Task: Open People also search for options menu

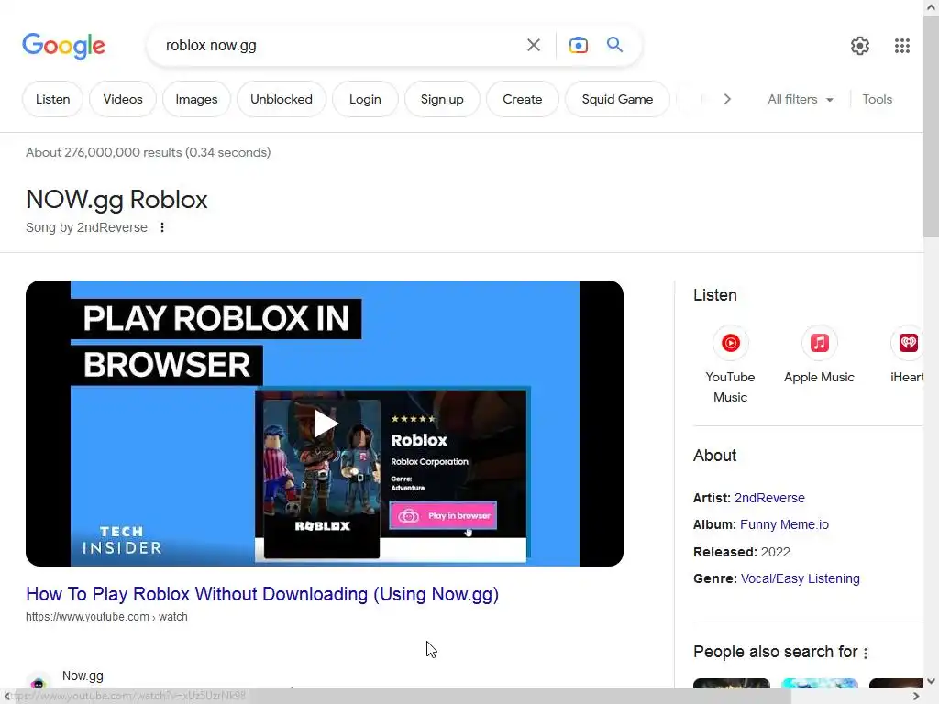Action: (866, 653)
